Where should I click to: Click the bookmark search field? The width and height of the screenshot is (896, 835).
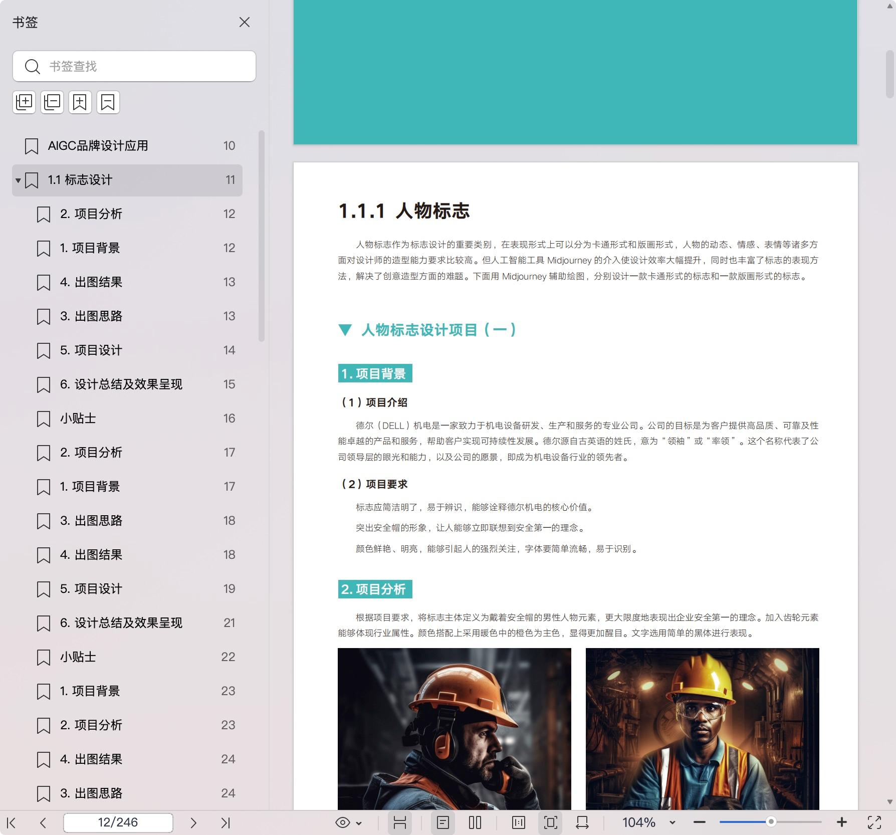coord(134,66)
